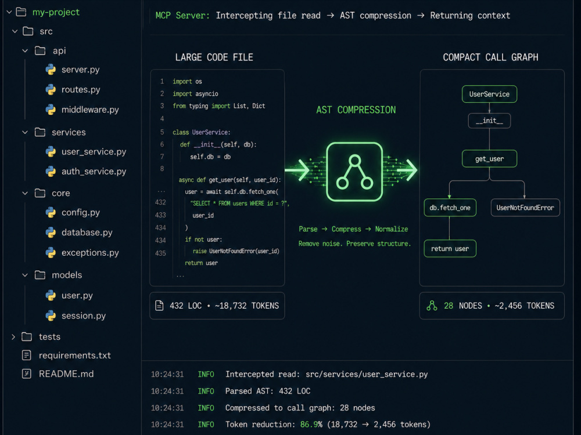The width and height of the screenshot is (581, 435).
Task: Collapse the services folder chevron
Action: pyautogui.click(x=25, y=132)
